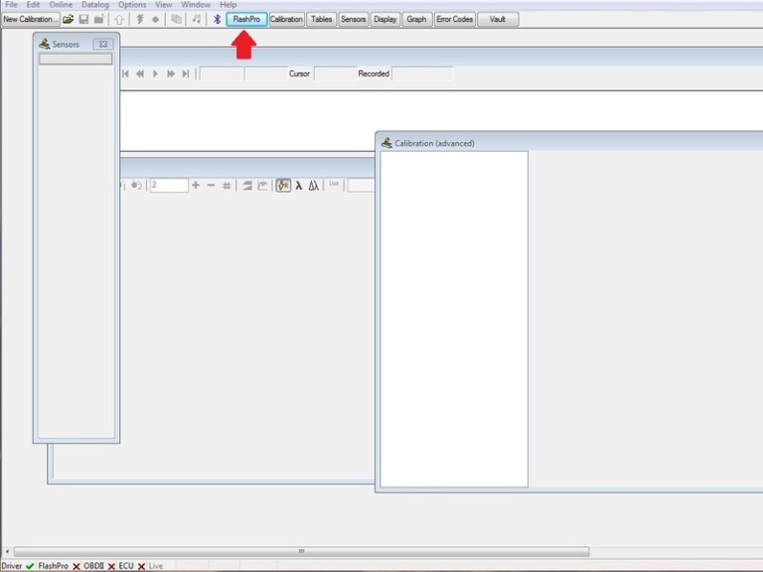The width and height of the screenshot is (763, 572).
Task: Click the curve graph view icon
Action: pos(262,186)
